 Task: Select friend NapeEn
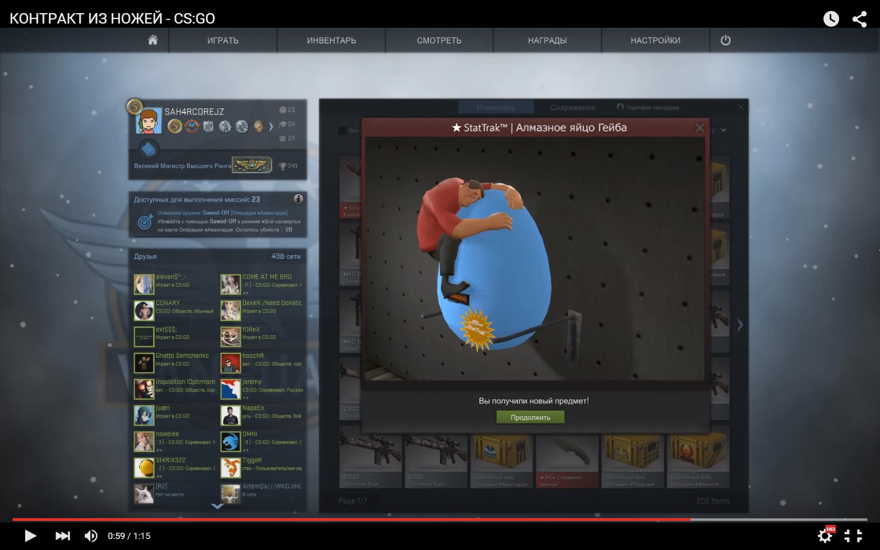[x=261, y=415]
